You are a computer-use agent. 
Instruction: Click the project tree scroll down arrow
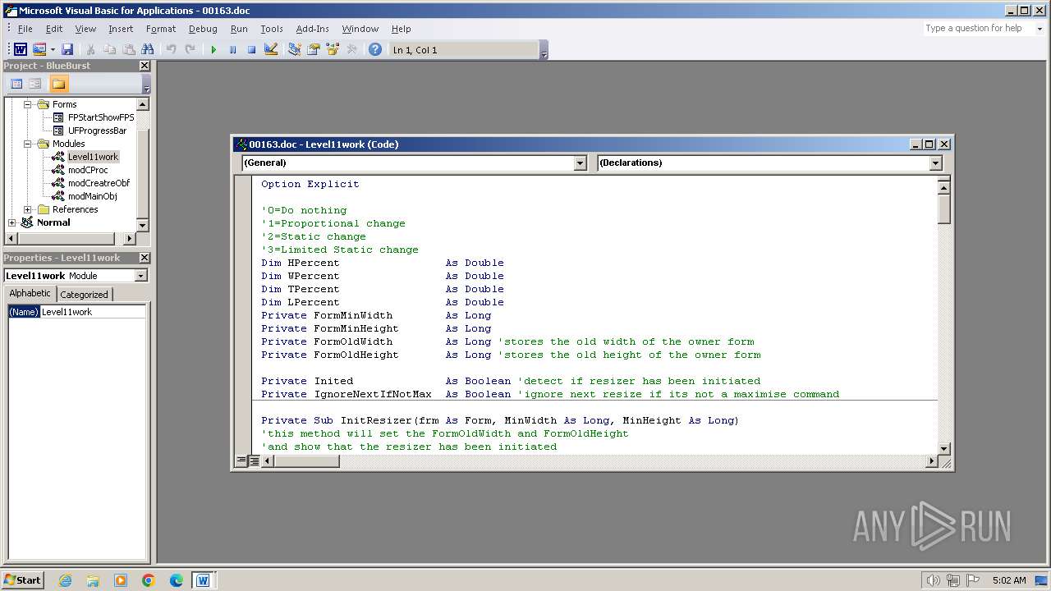(x=142, y=226)
